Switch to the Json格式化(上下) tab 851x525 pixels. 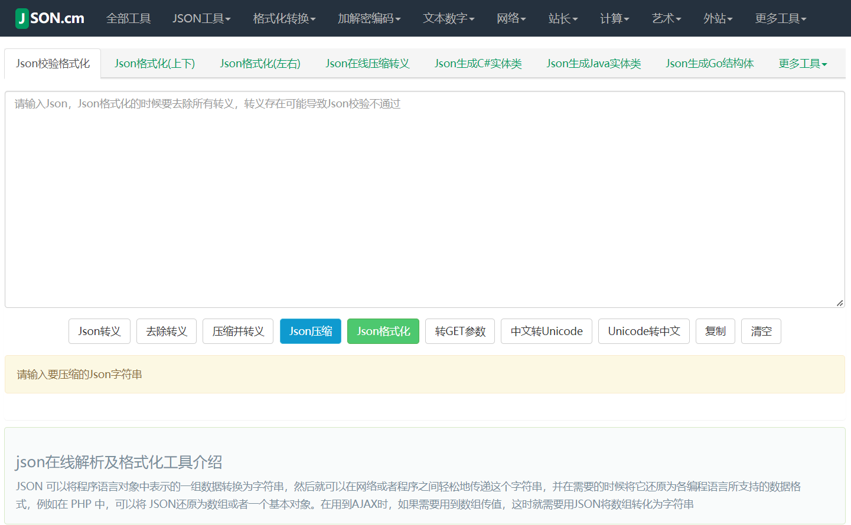(x=155, y=64)
